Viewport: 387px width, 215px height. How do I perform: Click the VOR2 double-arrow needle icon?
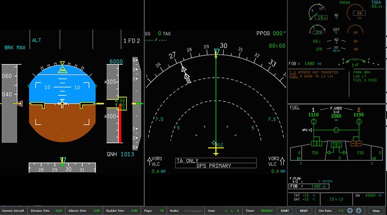282,161
